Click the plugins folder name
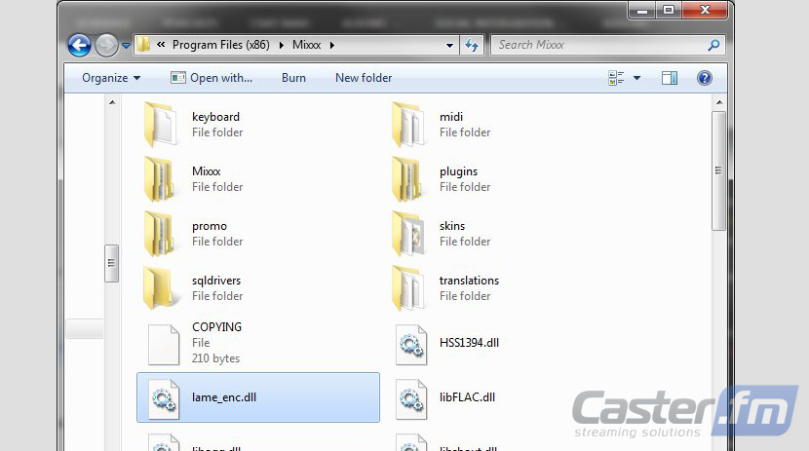This screenshot has height=451, width=809. click(458, 171)
